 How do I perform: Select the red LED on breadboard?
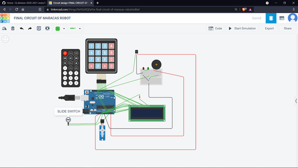pyautogui.click(x=143, y=69)
